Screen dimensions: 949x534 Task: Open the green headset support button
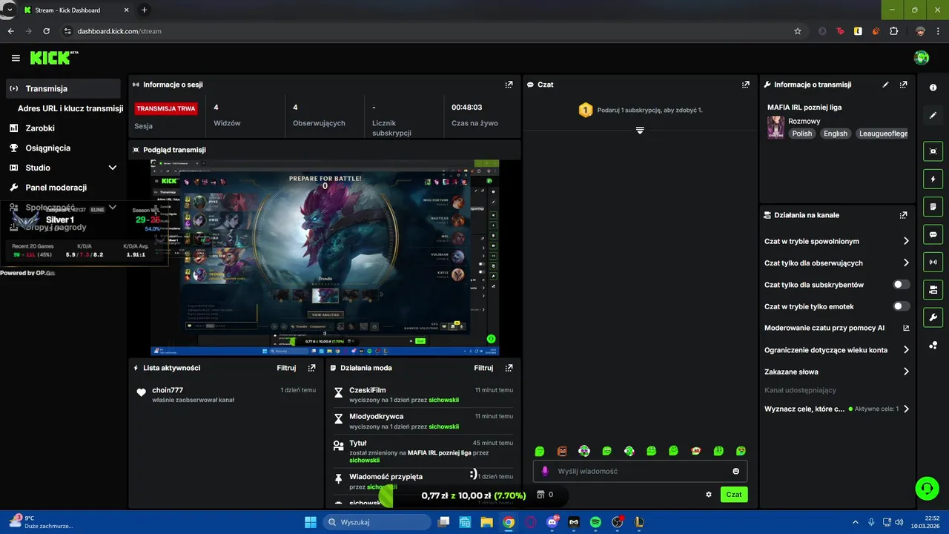(x=927, y=488)
